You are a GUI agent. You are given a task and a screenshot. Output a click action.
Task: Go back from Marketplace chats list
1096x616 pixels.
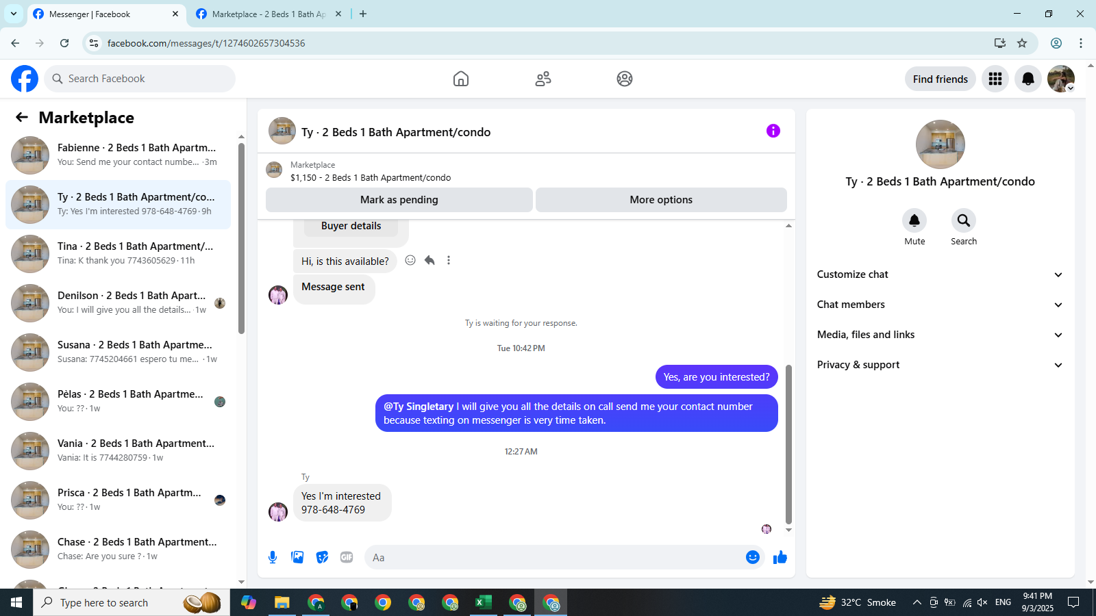click(22, 117)
